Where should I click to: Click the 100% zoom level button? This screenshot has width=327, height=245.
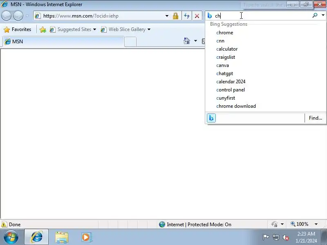300,224
